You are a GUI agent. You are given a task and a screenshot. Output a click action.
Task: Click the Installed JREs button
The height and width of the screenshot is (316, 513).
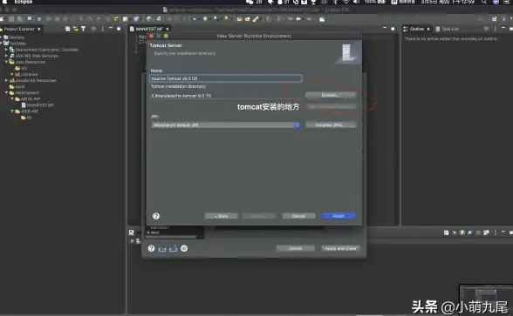click(331, 125)
